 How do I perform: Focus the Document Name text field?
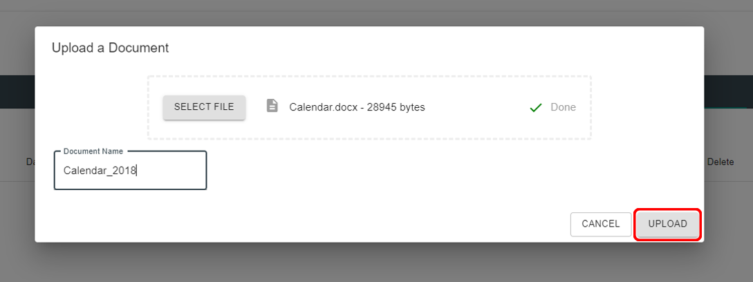[130, 171]
